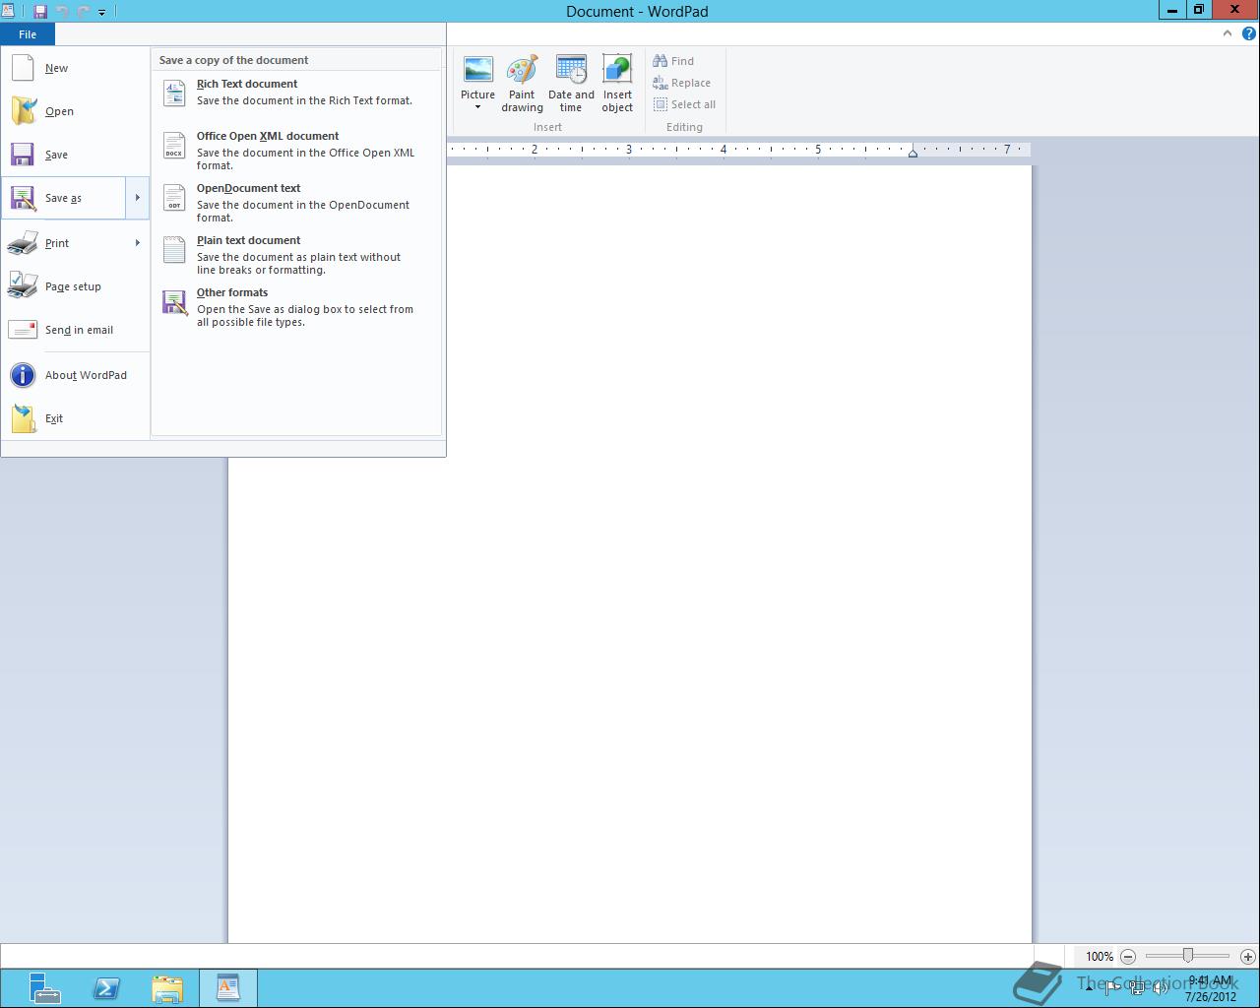This screenshot has width=1260, height=1008.
Task: Click the zoom out minus button
Action: (1128, 957)
